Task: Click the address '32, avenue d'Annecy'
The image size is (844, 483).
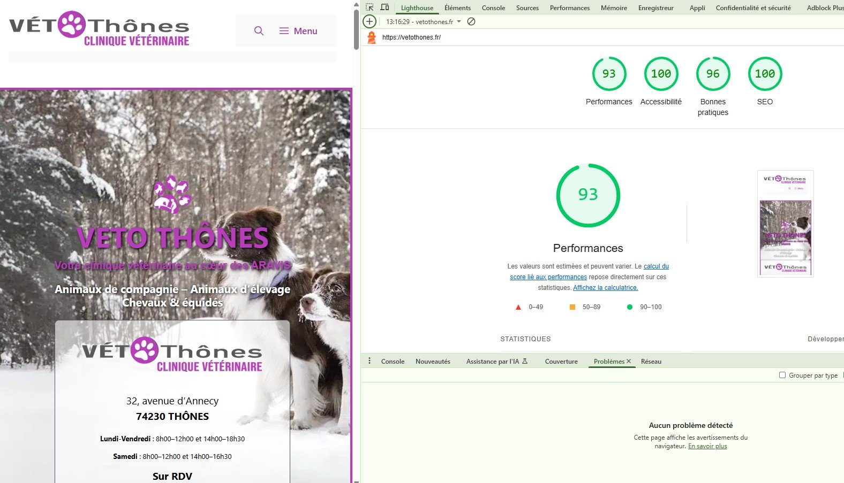Action: tap(172, 401)
